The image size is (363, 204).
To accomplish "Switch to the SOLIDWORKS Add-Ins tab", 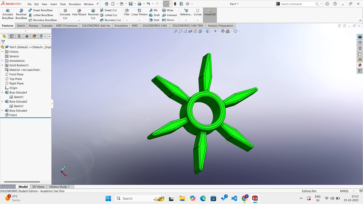I will pos(96,26).
